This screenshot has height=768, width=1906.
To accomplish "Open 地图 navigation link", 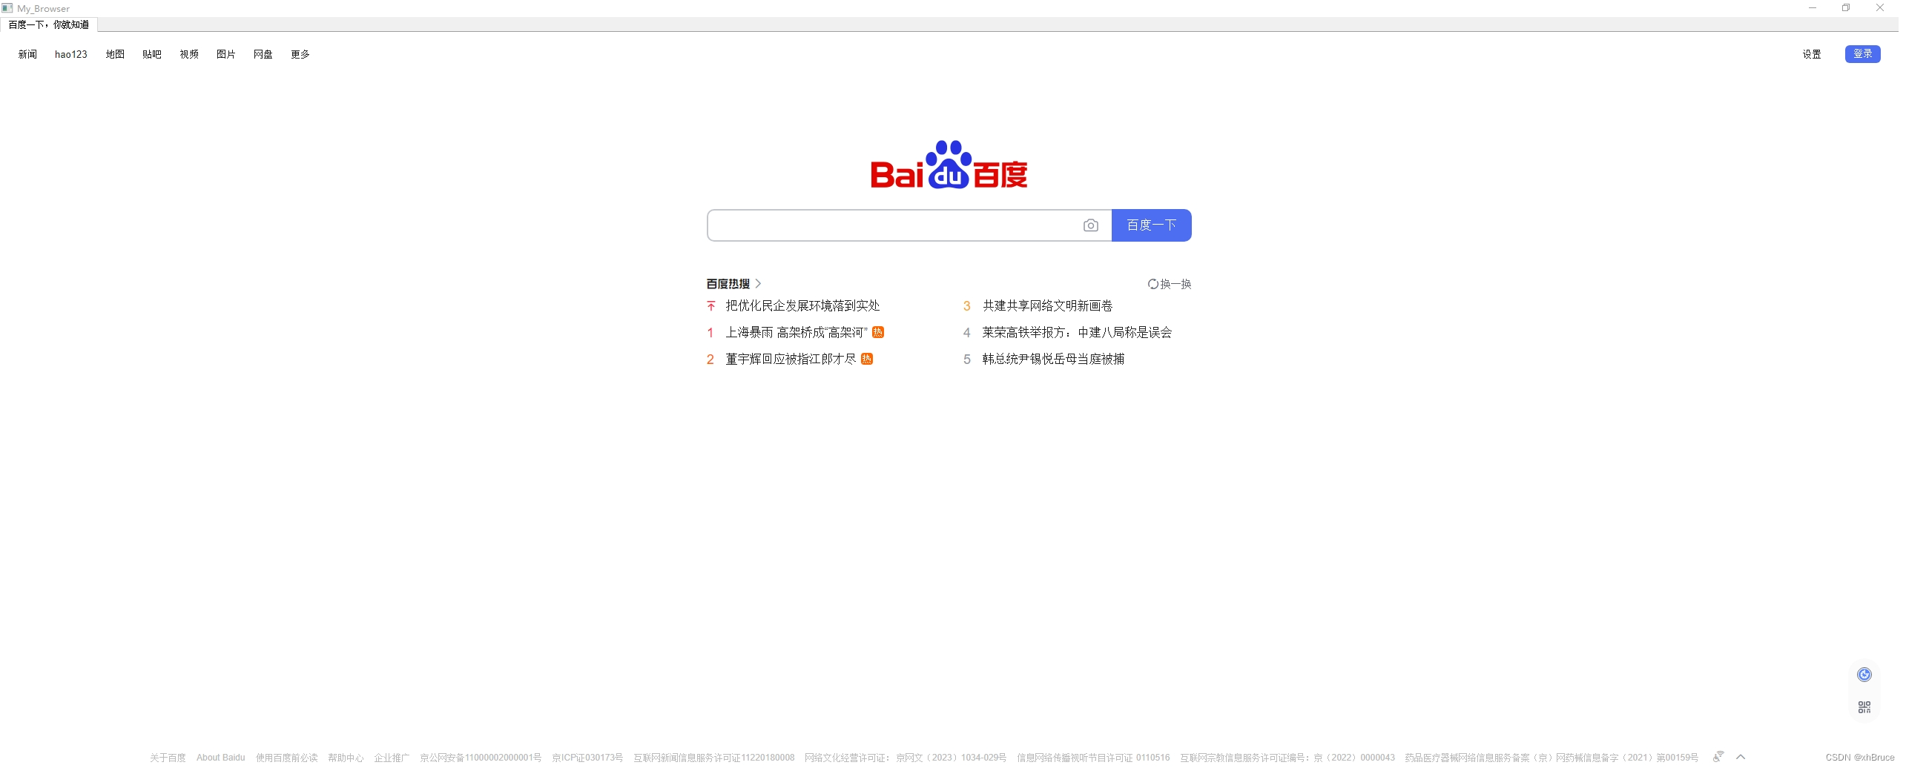I will click(115, 55).
